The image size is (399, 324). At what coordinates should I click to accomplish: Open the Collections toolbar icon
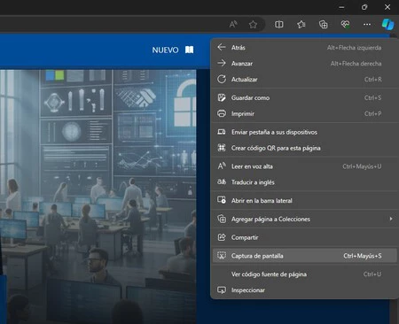click(x=323, y=24)
